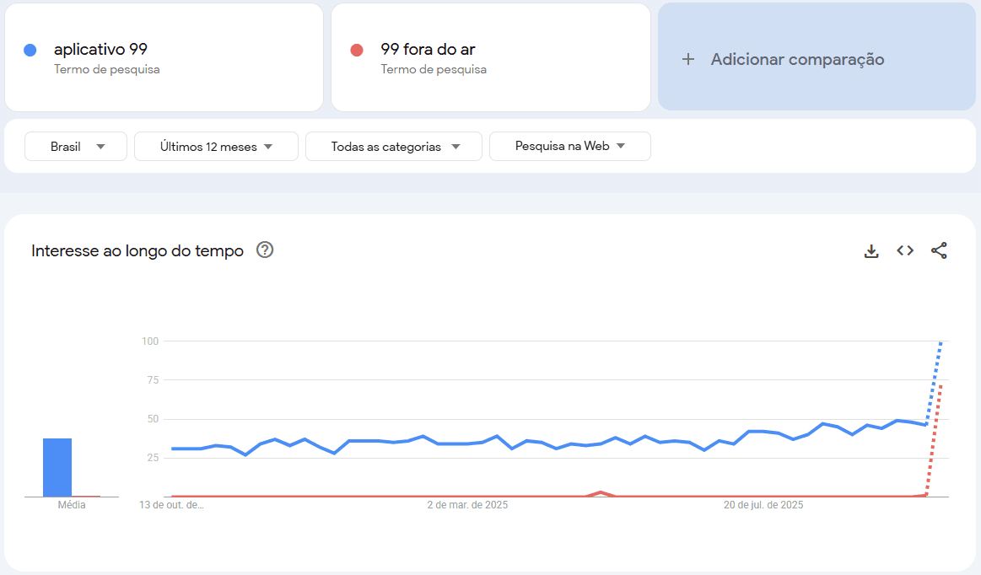Open the Brasil region dropdown
This screenshot has width=981, height=575.
pyautogui.click(x=76, y=146)
